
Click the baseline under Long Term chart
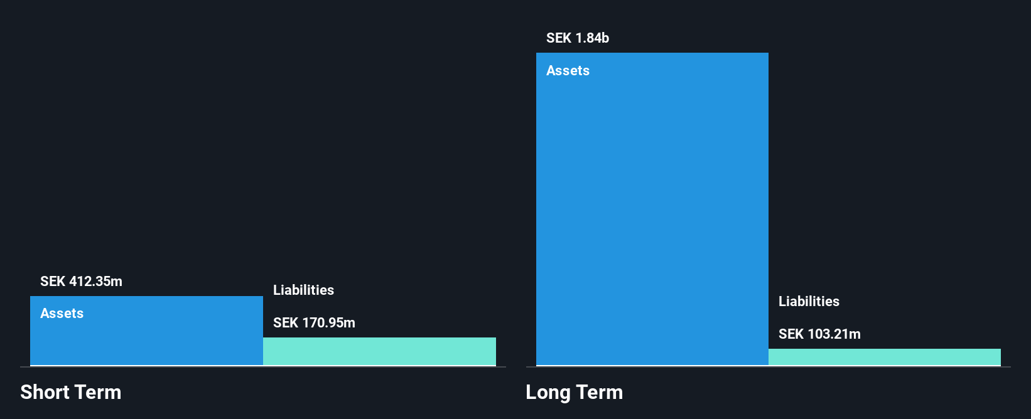[769, 367]
